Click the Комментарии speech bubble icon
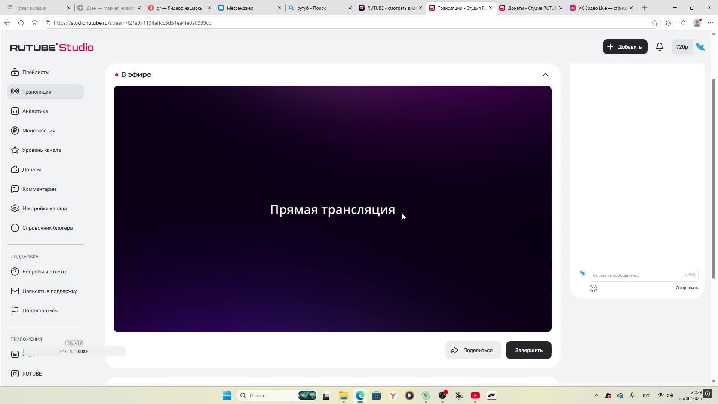Image resolution: width=718 pixels, height=404 pixels. [x=15, y=189]
